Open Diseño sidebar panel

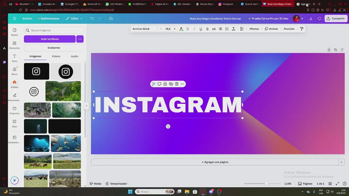(x=14, y=32)
